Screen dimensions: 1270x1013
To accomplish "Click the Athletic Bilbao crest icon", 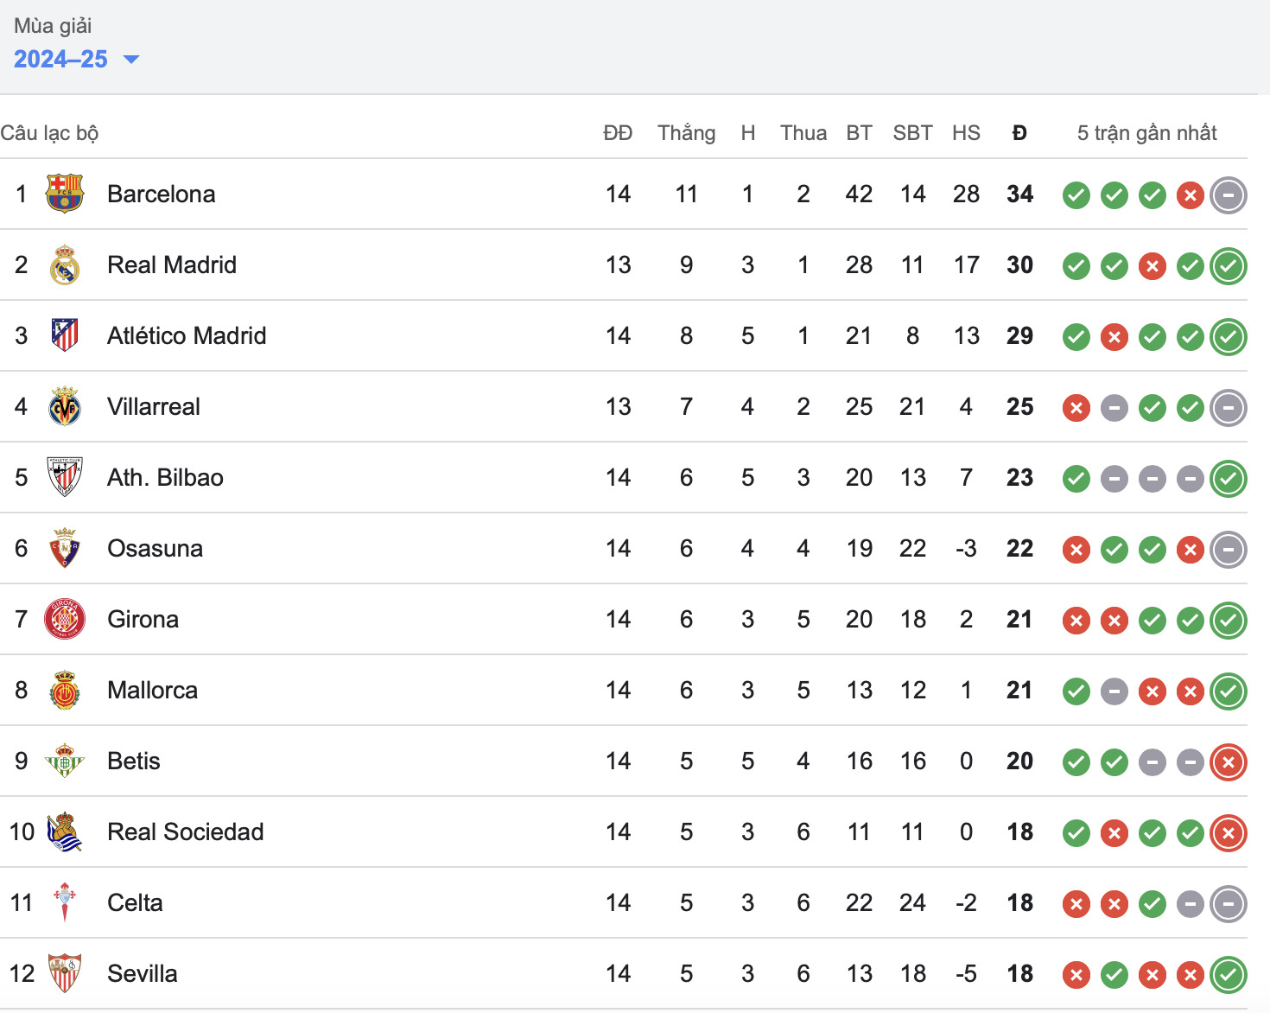I will tap(64, 477).
